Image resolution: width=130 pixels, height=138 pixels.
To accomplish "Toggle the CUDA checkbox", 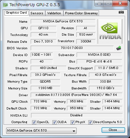I will pos(54,122).
